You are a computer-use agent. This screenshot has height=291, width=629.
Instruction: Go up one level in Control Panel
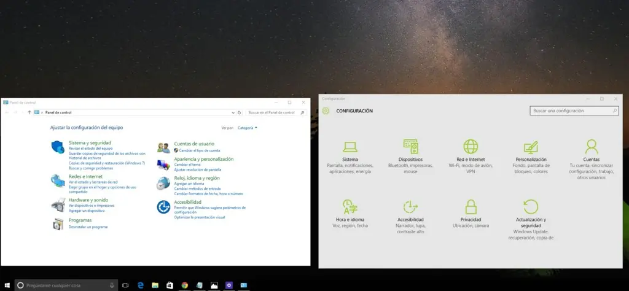click(29, 112)
